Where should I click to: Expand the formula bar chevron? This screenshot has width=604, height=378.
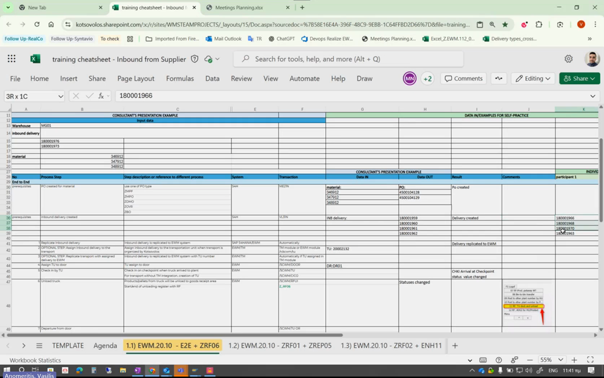[593, 96]
